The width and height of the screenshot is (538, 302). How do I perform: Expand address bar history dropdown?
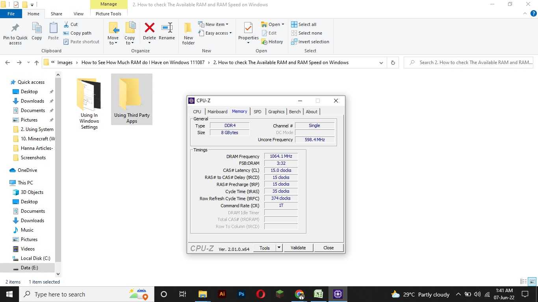pos(381,63)
